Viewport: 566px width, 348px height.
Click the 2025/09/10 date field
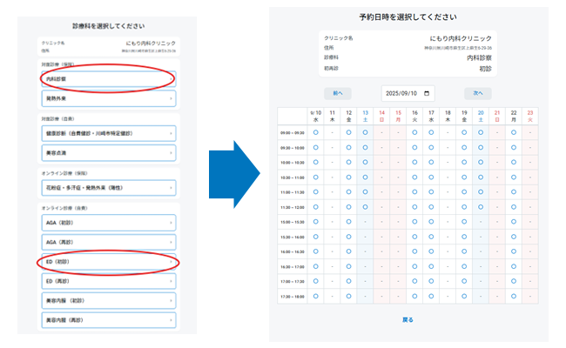click(408, 93)
